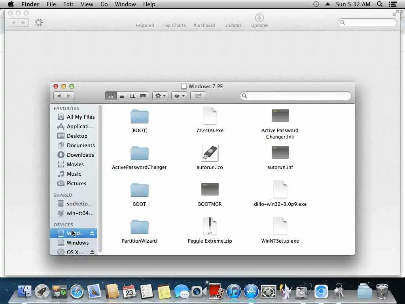Image resolution: width=405 pixels, height=304 pixels.
Task: Open Downloads in the sidebar
Action: (x=76, y=155)
